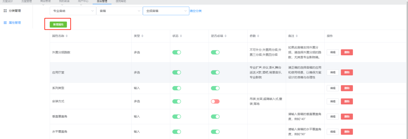
Task: Toggle 是否必填 switch for 系列类型
Action: [215, 88]
